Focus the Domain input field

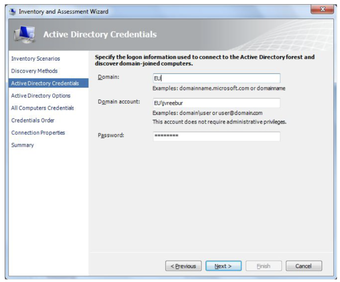coord(216,78)
